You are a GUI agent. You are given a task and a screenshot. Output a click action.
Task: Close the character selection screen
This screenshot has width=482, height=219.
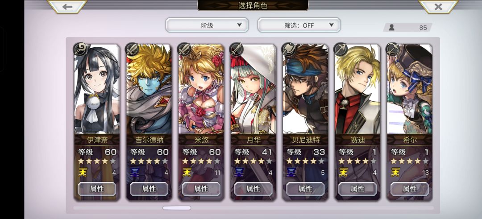pos(438,6)
